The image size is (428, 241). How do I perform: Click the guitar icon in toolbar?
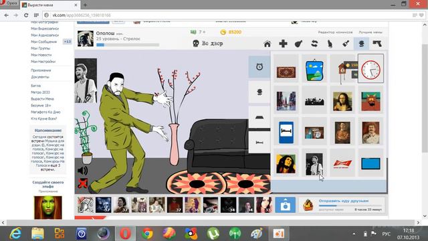click(x=346, y=44)
